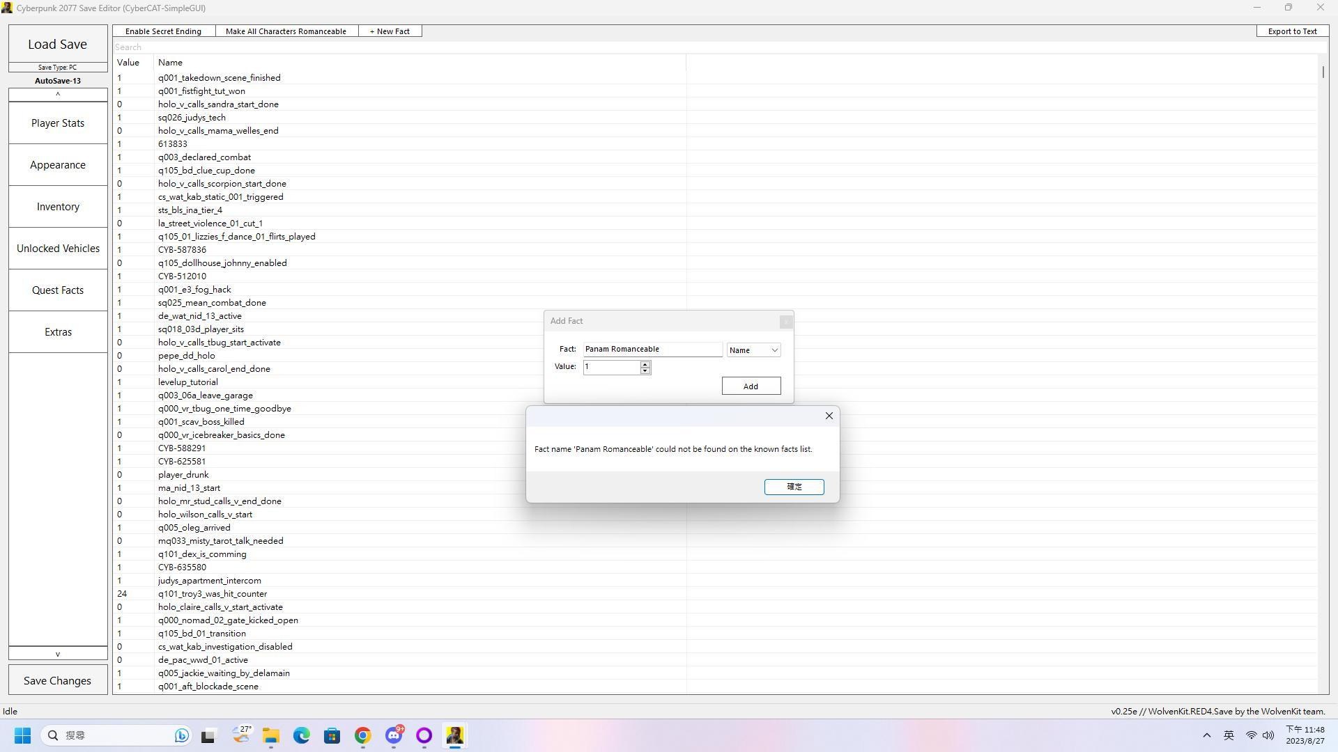Show hidden system tray icons
Screen dimensions: 1338x752
[x=1206, y=735]
